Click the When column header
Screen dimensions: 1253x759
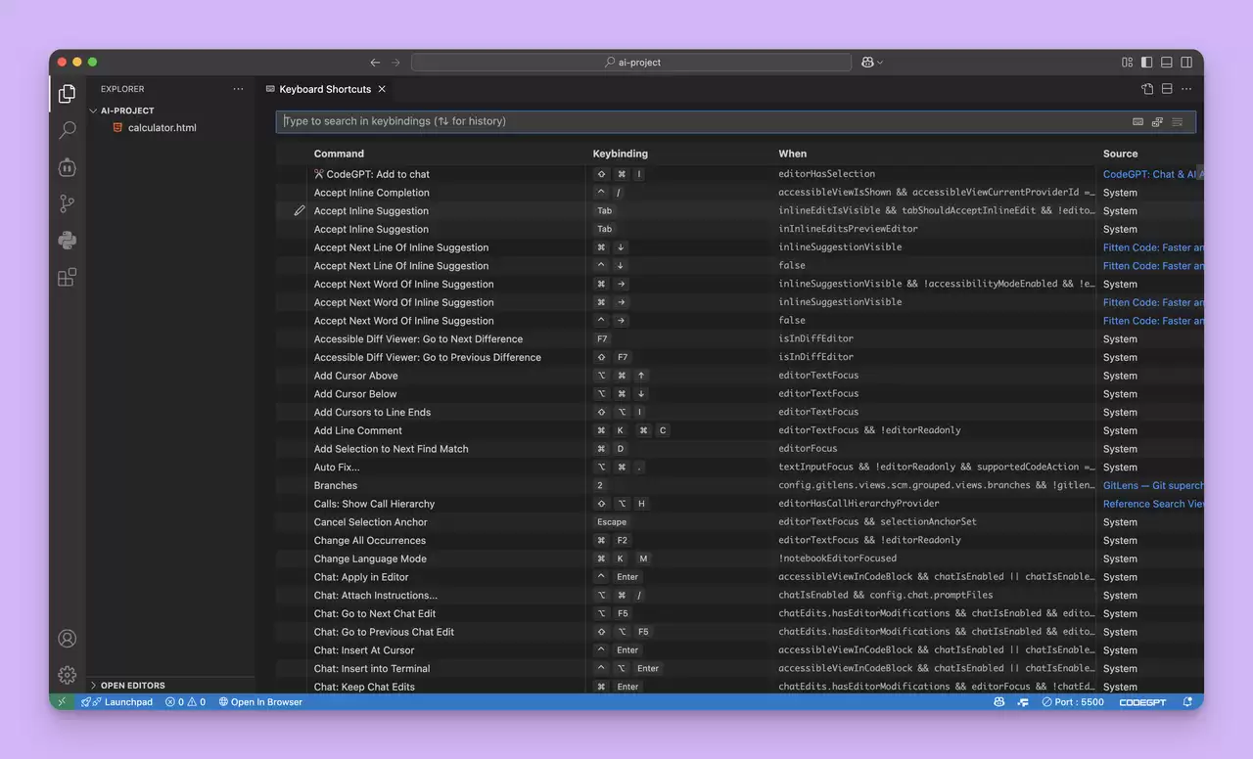793,154
